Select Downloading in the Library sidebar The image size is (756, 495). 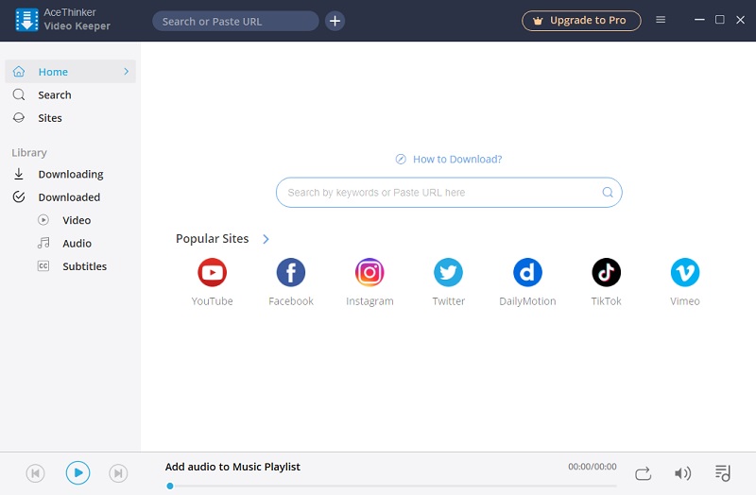point(70,174)
